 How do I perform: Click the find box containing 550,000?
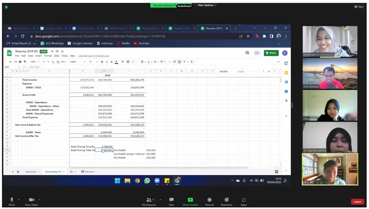pyautogui.click(x=227, y=71)
